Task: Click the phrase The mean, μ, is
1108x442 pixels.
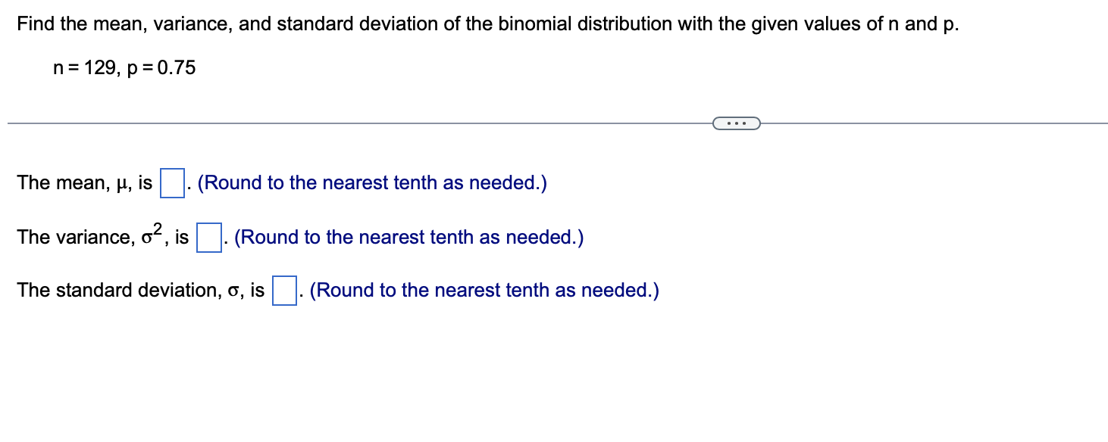Action: pyautogui.click(x=83, y=182)
